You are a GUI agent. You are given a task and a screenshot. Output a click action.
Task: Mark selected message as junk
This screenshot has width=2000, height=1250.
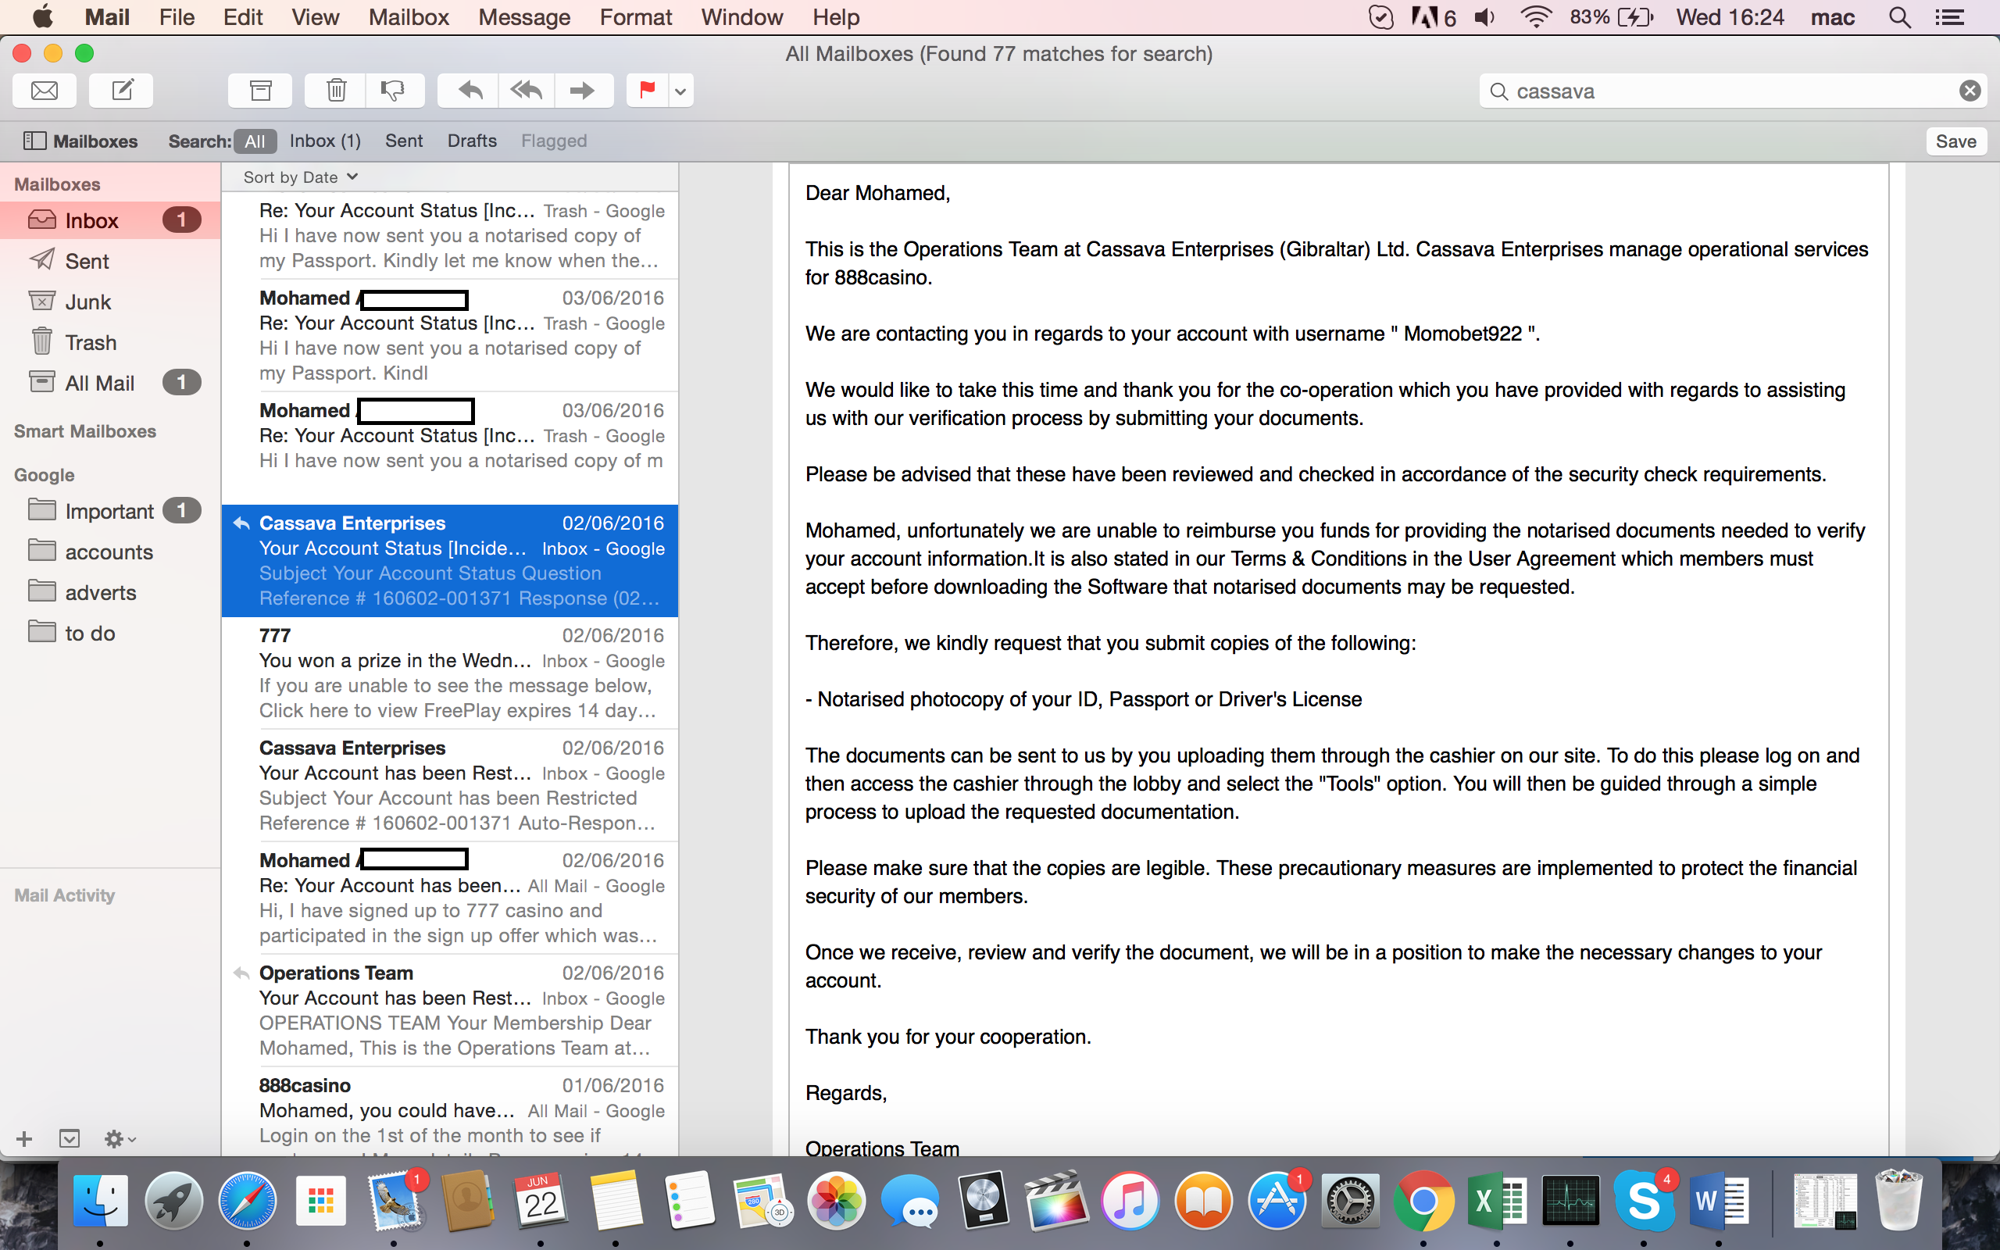click(x=395, y=90)
